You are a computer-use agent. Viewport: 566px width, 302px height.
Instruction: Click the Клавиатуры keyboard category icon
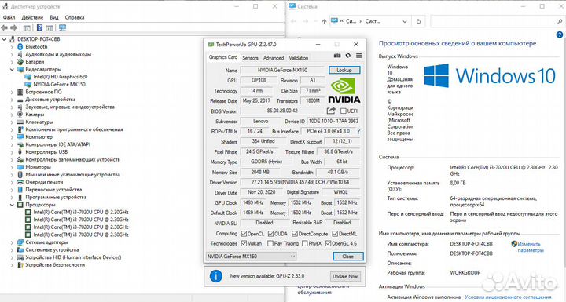pos(20,122)
